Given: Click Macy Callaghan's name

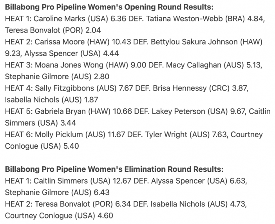Looking at the screenshot, I should point(194,65).
